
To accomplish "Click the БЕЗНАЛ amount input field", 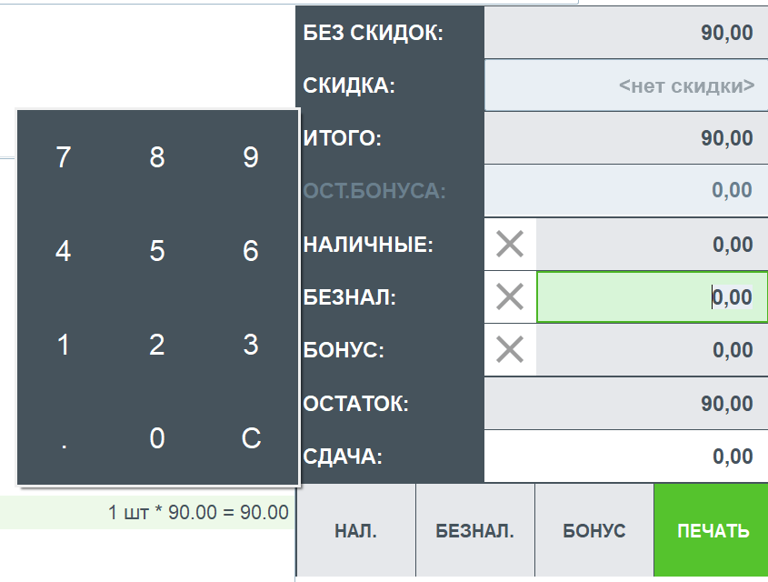I will (652, 296).
